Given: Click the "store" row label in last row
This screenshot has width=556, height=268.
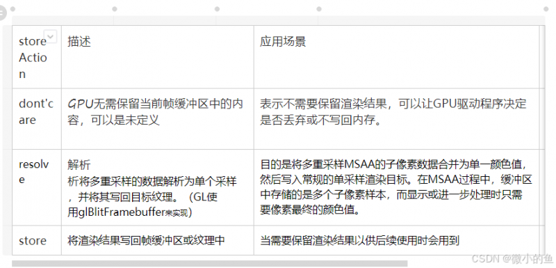Looking at the screenshot, I should [x=33, y=241].
